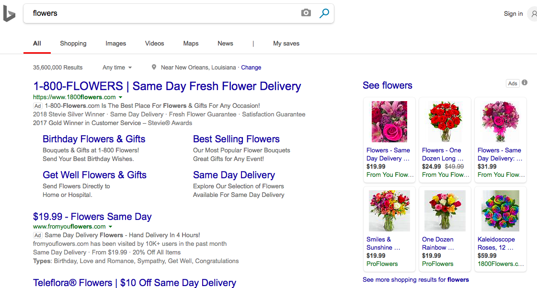Image resolution: width=537 pixels, height=288 pixels.
Task: Open the Ads label next to See flowers
Action: (513, 83)
